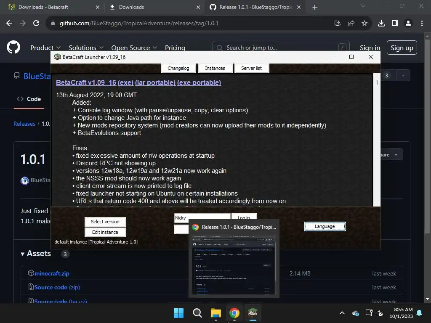The image size is (431, 323).
Task: Expand the Solutions menu on GitHub
Action: pyautogui.click(x=86, y=48)
